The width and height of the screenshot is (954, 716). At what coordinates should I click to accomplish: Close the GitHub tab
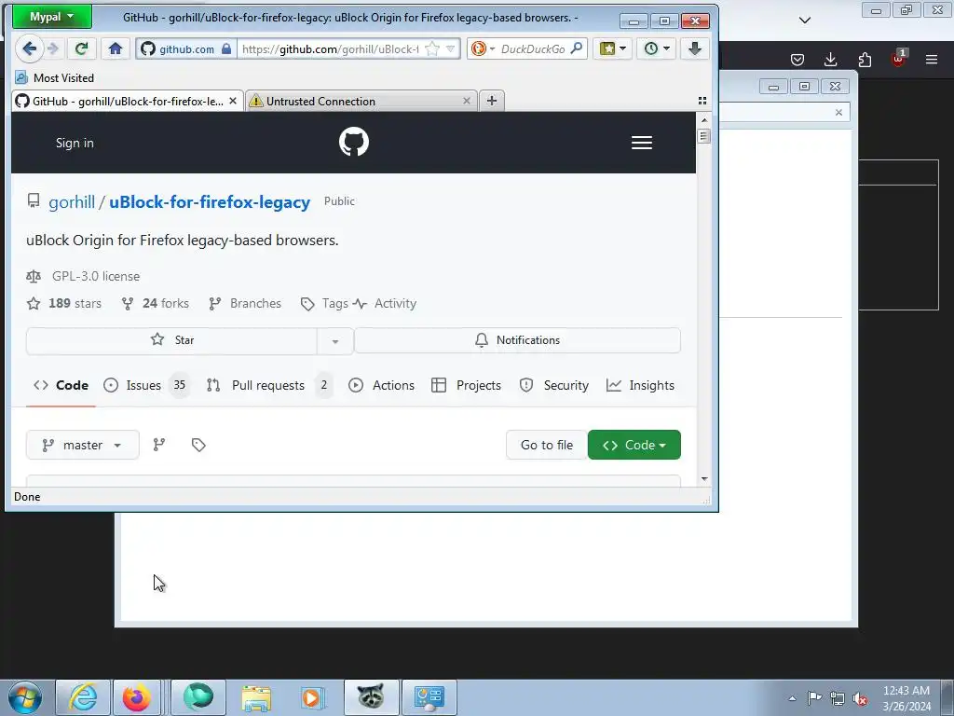(233, 101)
